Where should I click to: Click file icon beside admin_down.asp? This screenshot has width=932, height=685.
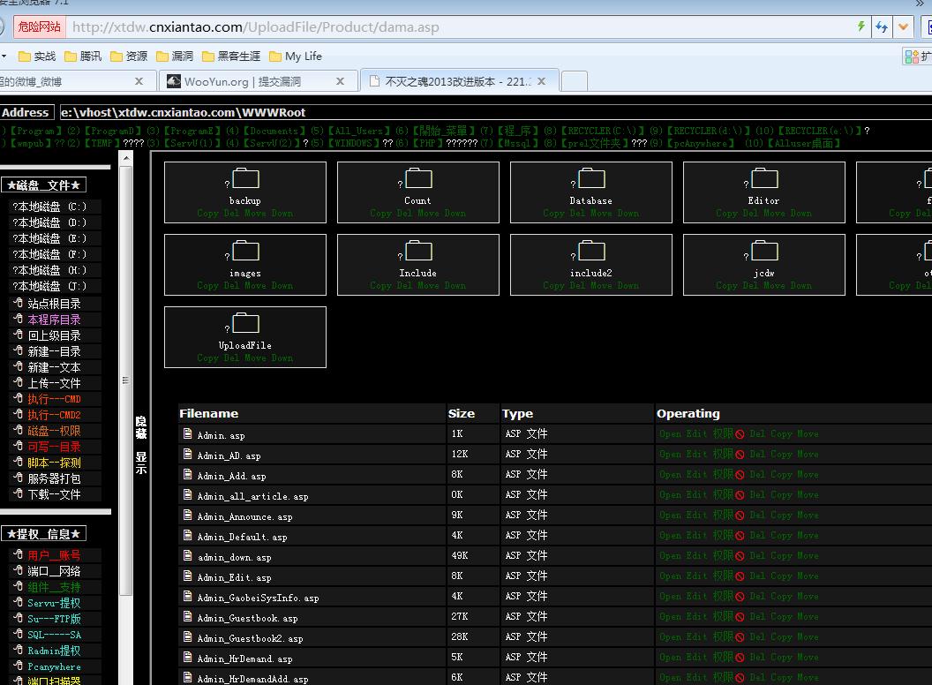188,555
